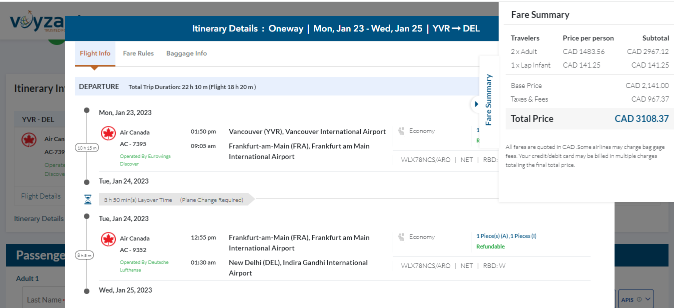Open the Fare Rules tab

click(138, 53)
